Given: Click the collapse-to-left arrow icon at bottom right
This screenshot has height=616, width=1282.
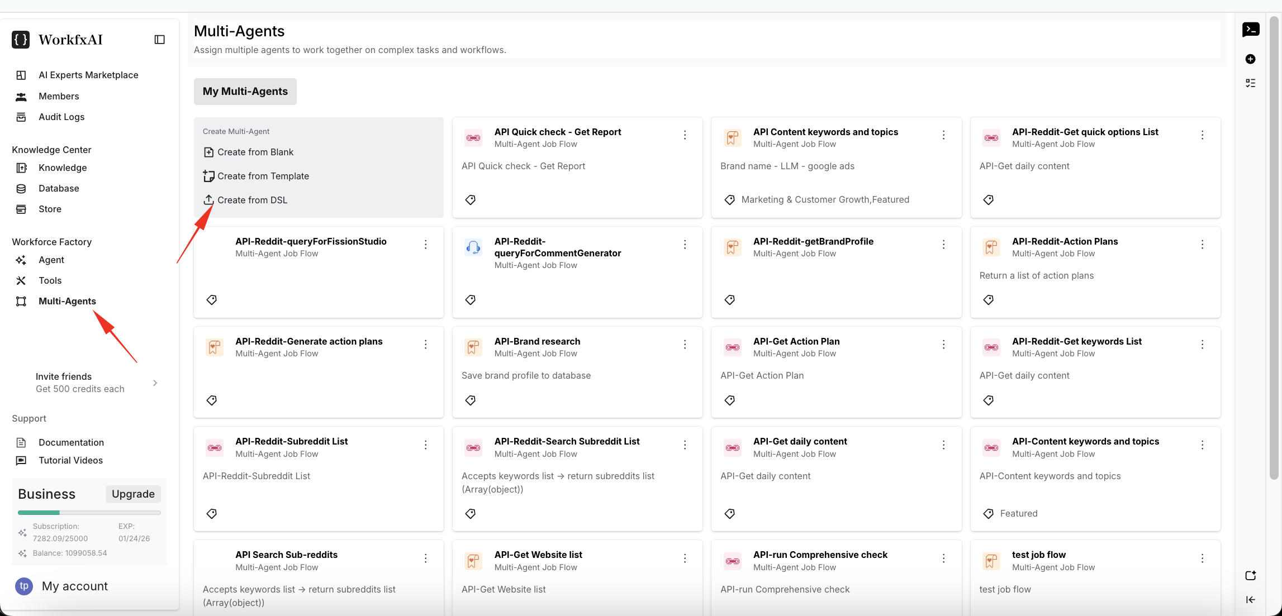Looking at the screenshot, I should pyautogui.click(x=1250, y=600).
